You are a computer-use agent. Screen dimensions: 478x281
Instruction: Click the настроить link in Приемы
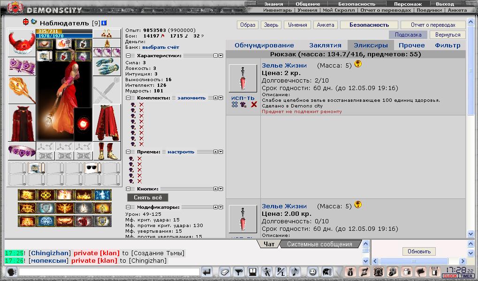(x=181, y=152)
